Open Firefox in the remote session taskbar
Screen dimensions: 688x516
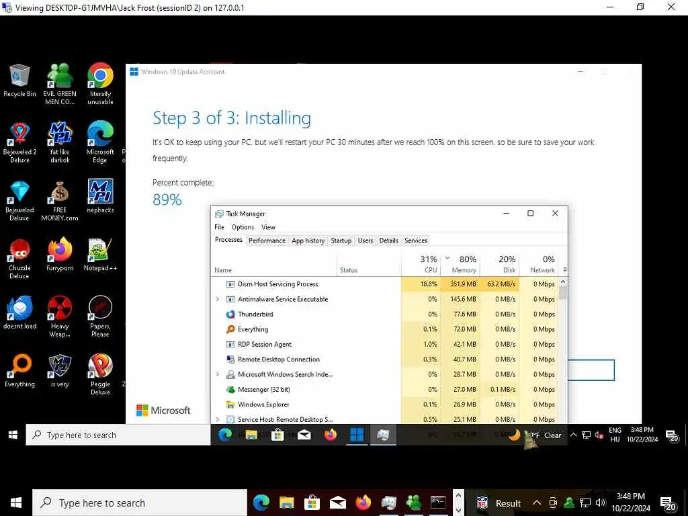point(331,435)
